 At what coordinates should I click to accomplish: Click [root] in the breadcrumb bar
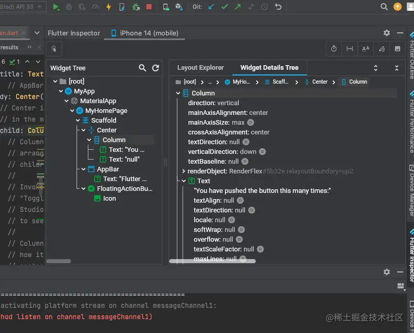(x=186, y=82)
